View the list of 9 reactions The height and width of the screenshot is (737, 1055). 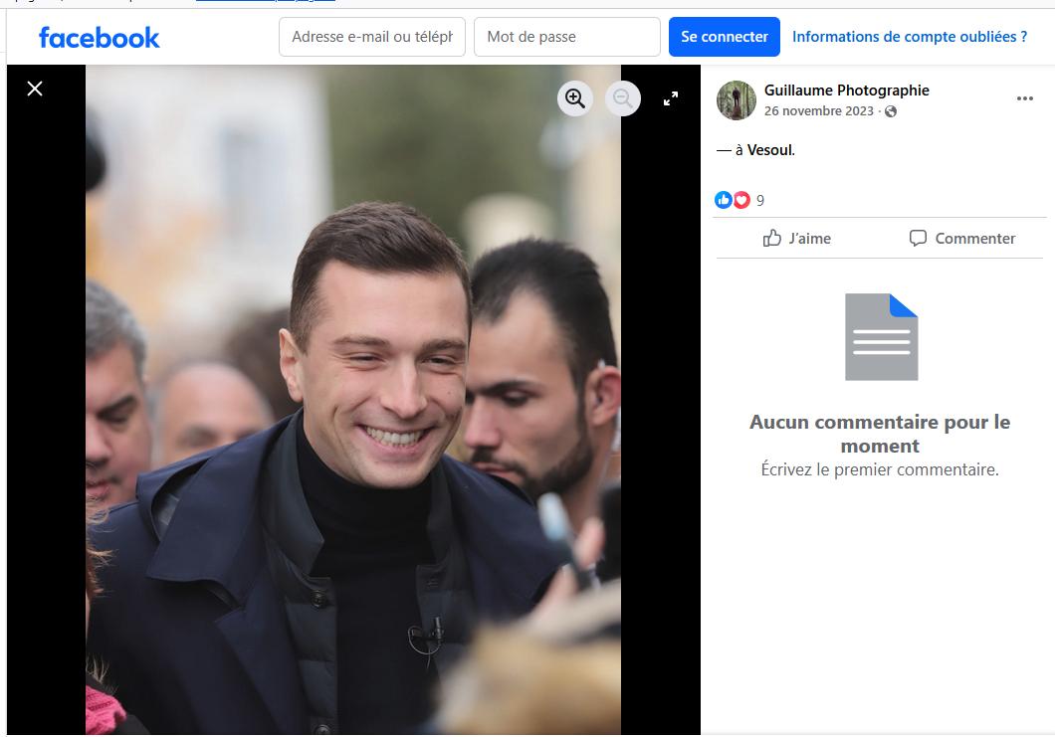tap(760, 200)
